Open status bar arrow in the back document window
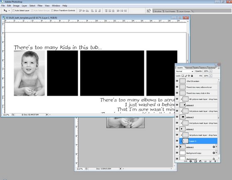 [121, 169]
